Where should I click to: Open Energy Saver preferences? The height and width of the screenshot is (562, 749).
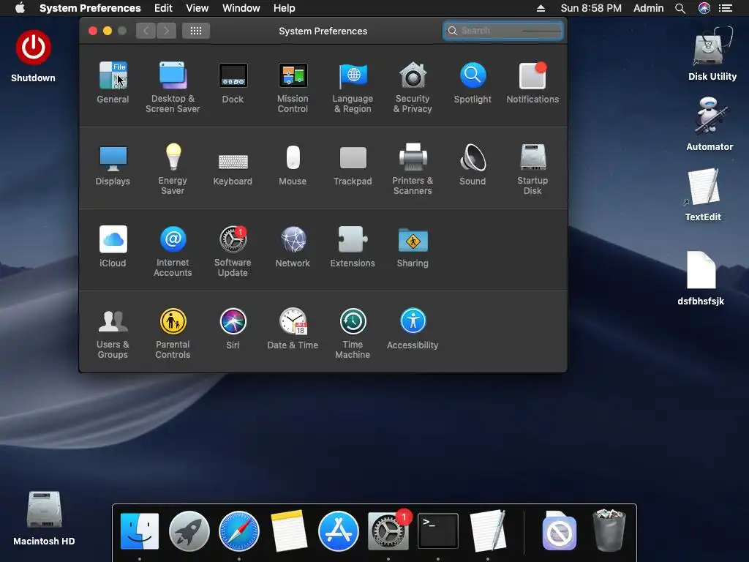click(x=173, y=169)
